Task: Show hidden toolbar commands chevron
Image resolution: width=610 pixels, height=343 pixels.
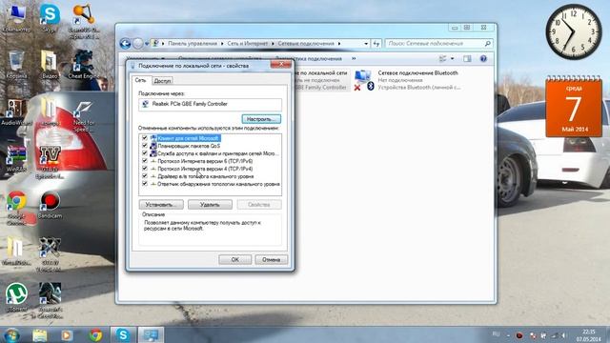Action: [354, 59]
